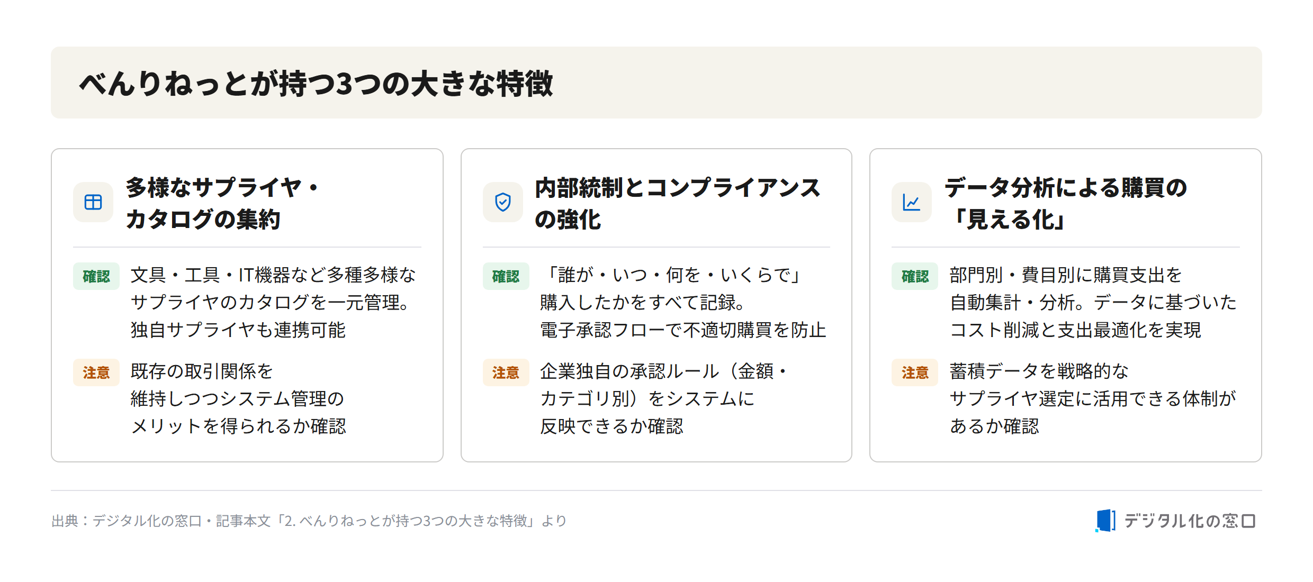Click the grid icon beside 多様なサプライヤ・カタログの集約

93,202
